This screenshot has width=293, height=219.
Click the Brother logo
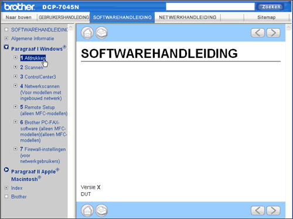click(x=19, y=7)
